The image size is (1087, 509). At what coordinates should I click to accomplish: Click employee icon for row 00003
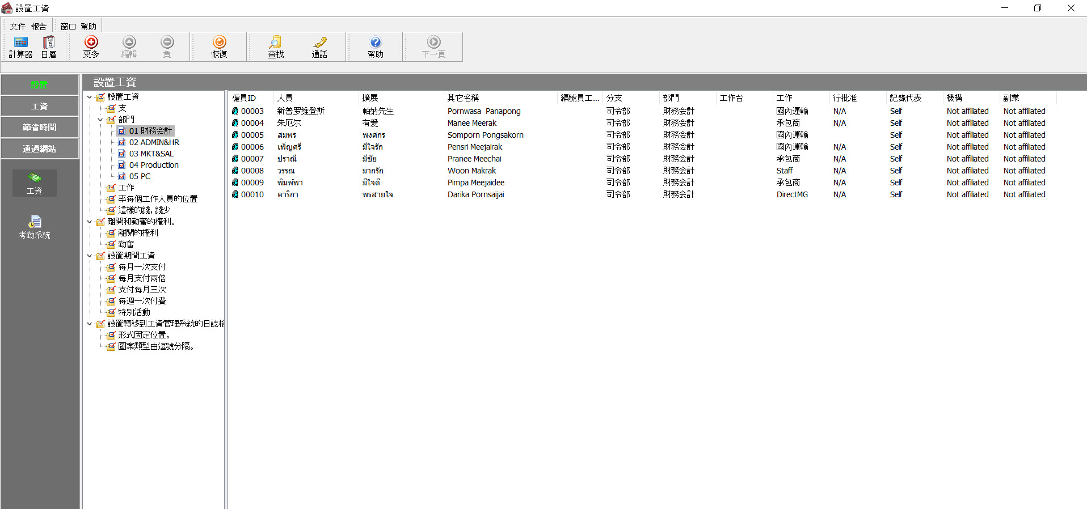pos(235,111)
